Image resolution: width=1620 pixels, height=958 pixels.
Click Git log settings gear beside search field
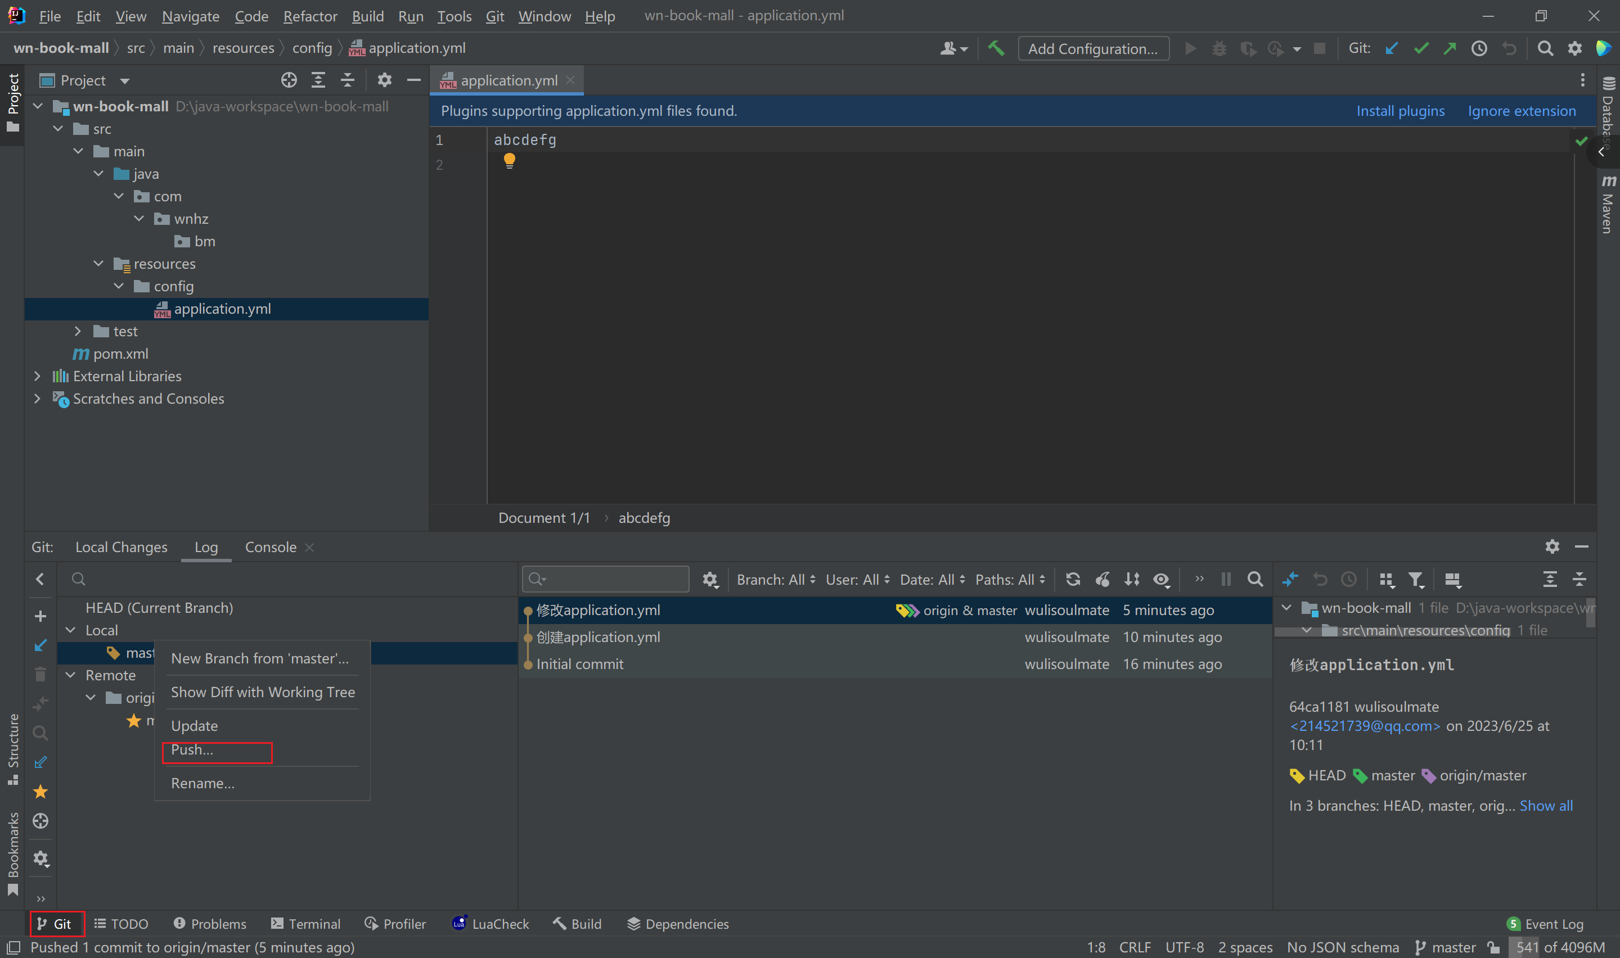pyautogui.click(x=710, y=579)
